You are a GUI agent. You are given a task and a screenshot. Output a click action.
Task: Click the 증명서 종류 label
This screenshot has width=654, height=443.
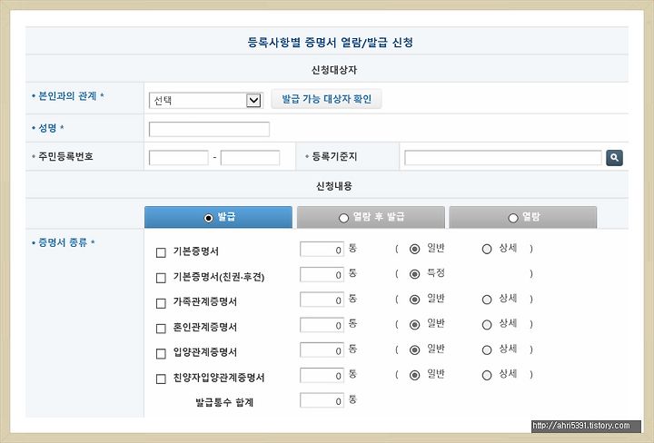point(63,242)
